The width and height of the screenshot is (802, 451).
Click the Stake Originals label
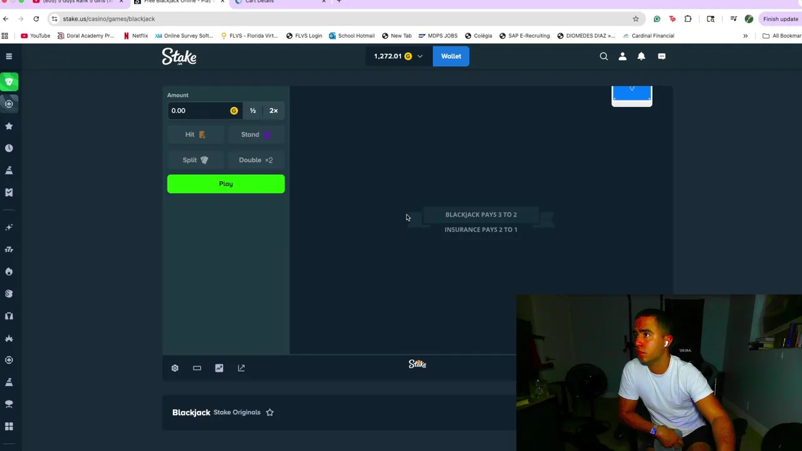(x=237, y=412)
